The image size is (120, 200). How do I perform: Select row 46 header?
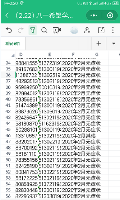[x=8, y=135]
